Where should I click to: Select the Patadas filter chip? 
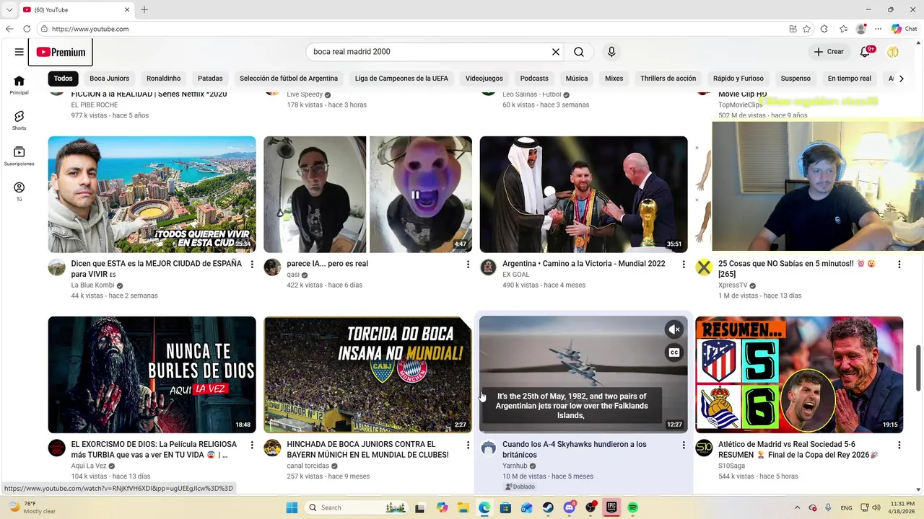coord(210,79)
